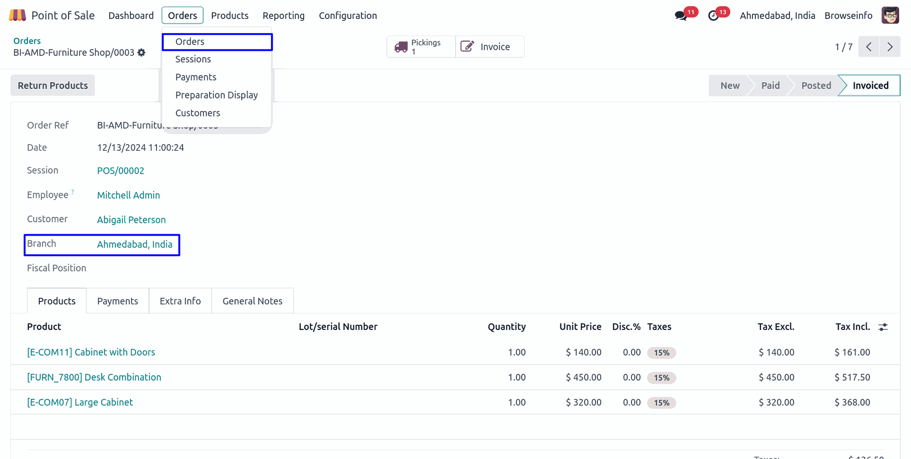Open the Invoice smart button

coord(490,46)
